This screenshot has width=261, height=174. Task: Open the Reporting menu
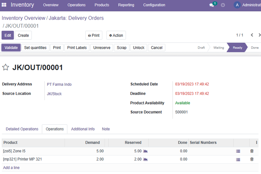126,5
